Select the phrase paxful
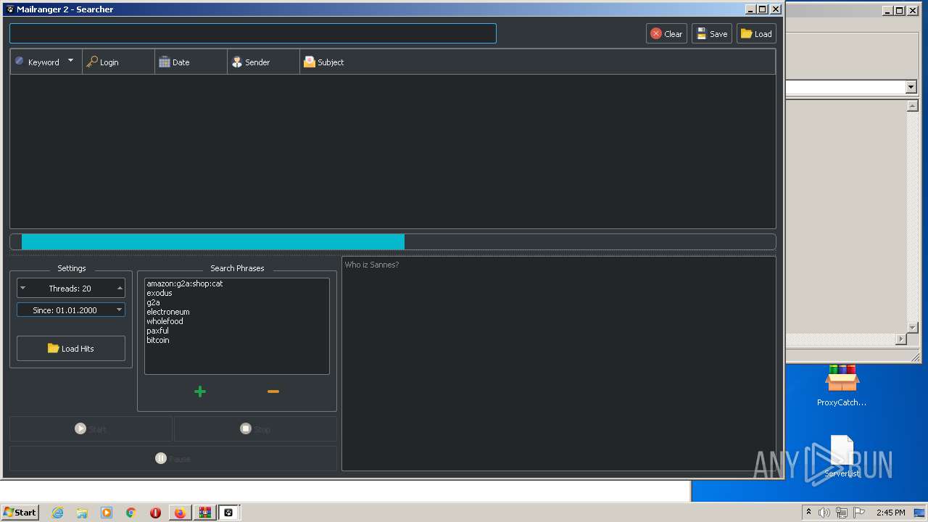 157,331
